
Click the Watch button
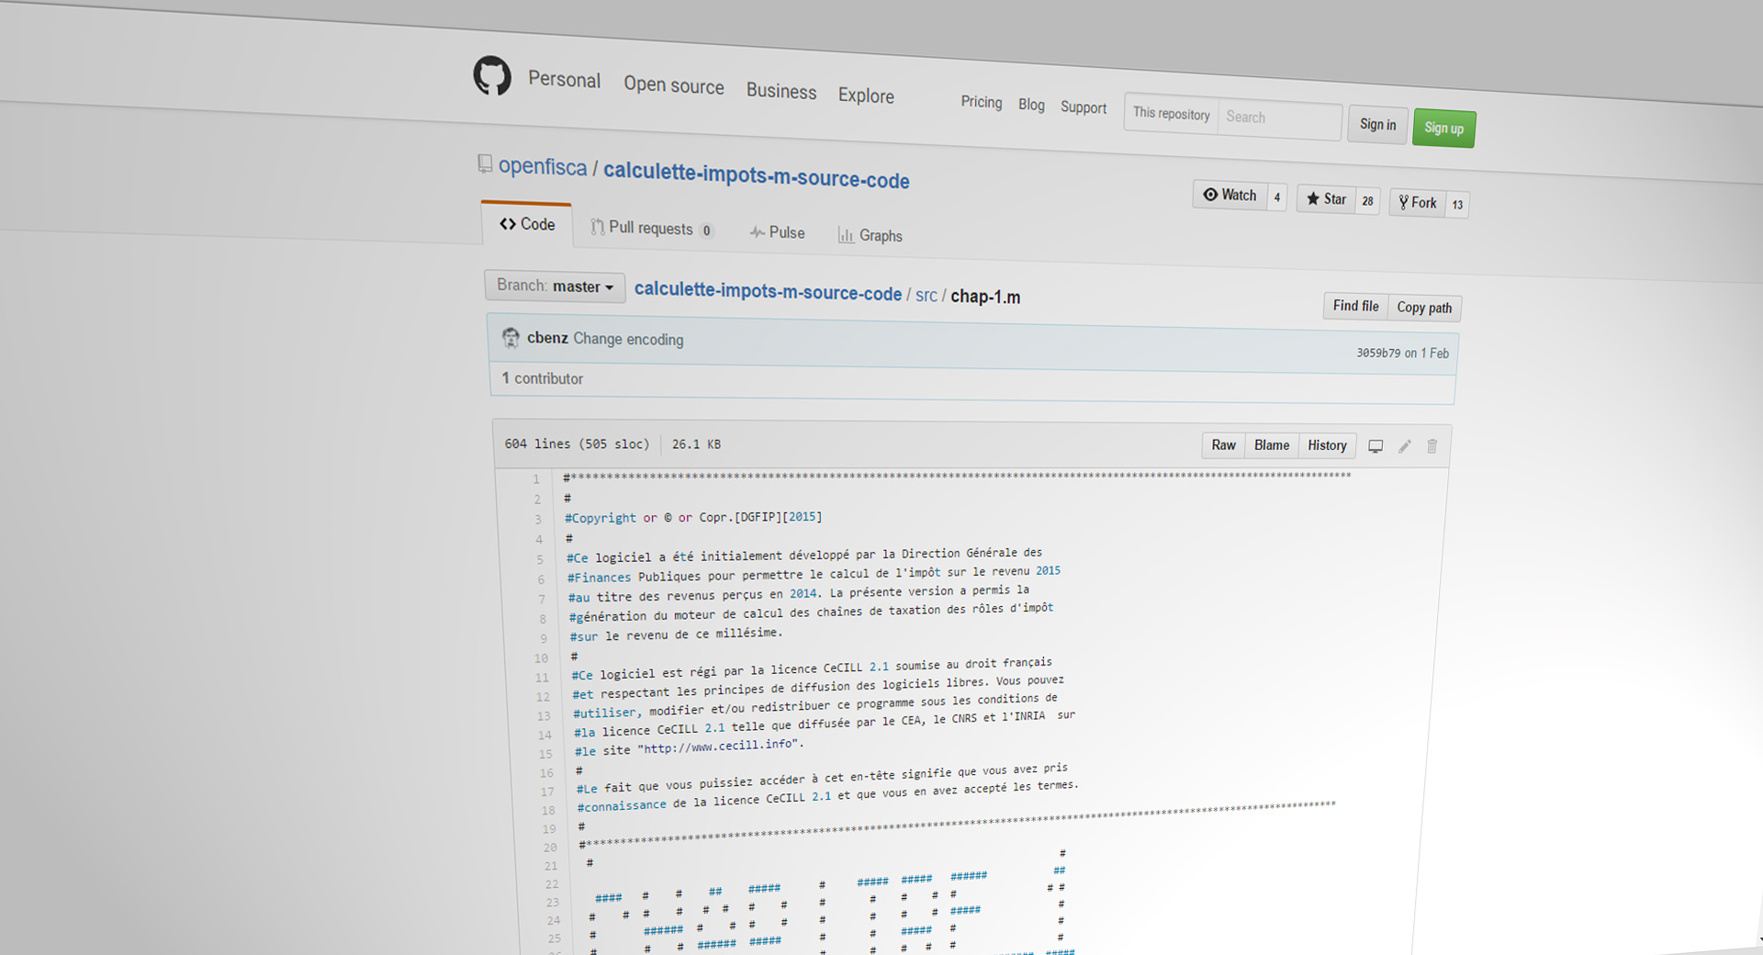(x=1230, y=195)
